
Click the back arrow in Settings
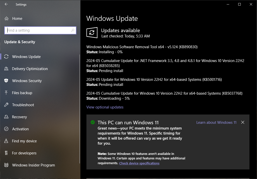coord(6,4)
